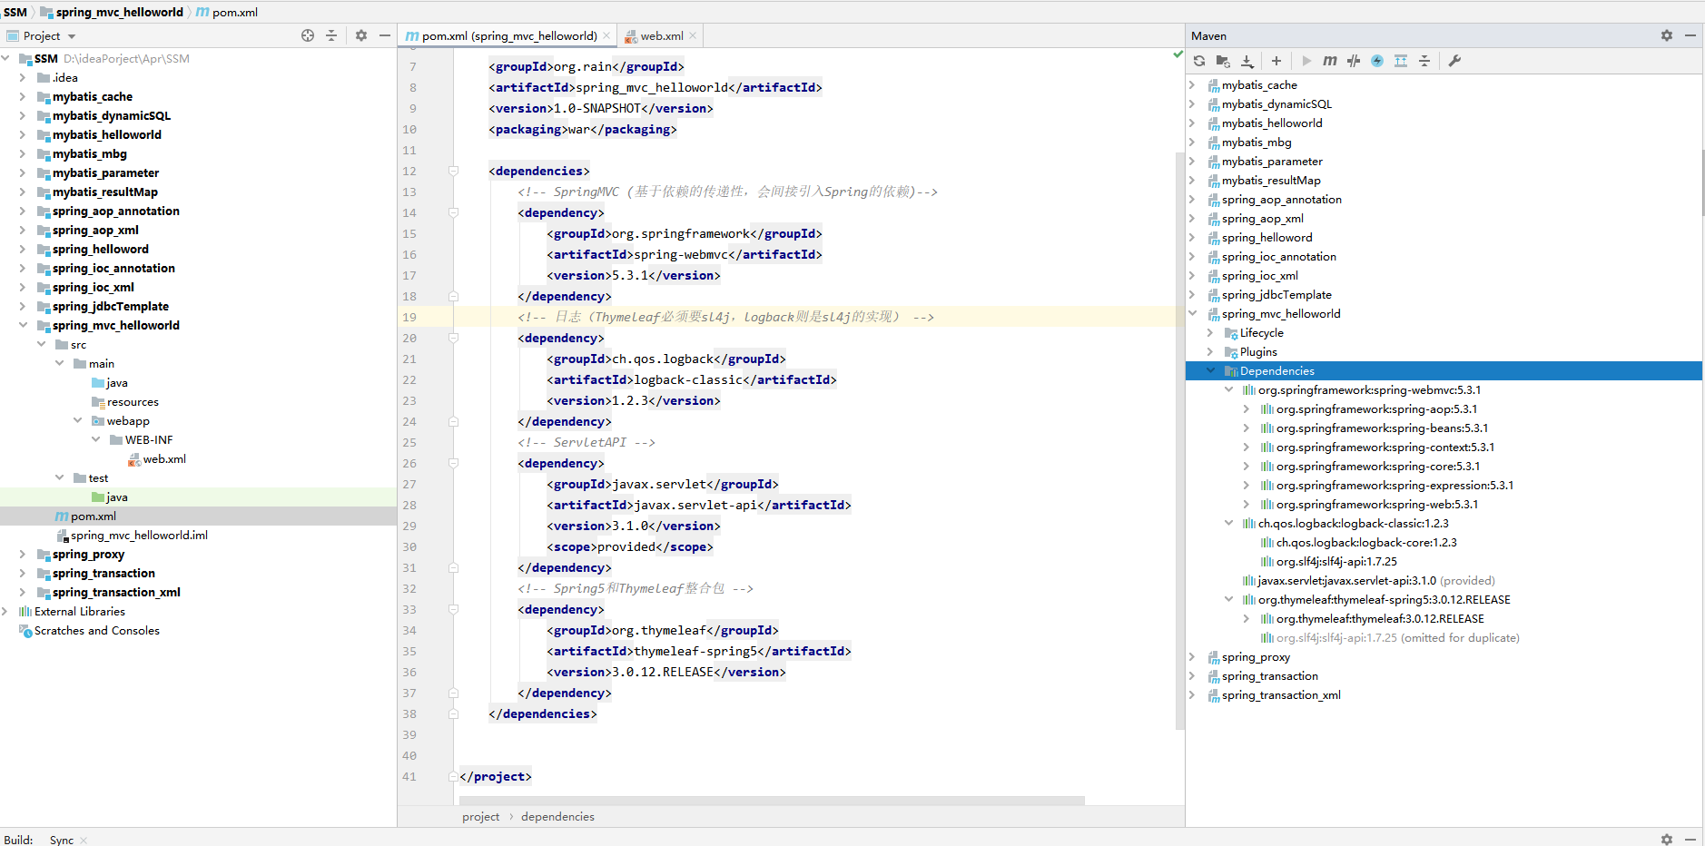Open Project panel gear settings
The width and height of the screenshot is (1705, 846).
coord(361,35)
